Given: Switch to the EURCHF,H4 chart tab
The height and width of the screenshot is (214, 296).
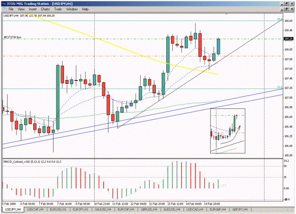Looking at the screenshot, I should (x=126, y=209).
